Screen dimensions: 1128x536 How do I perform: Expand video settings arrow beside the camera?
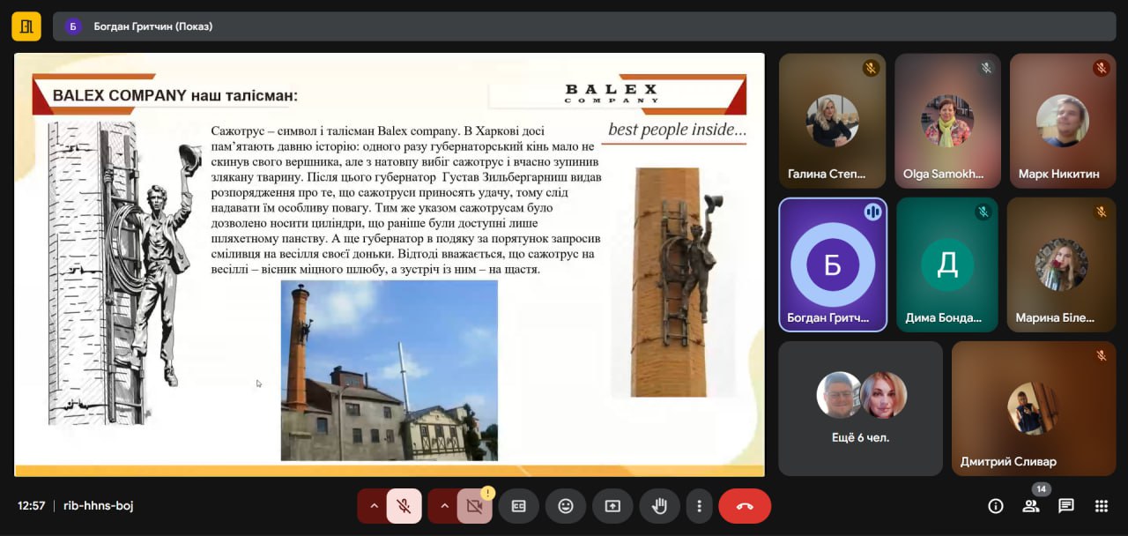(443, 506)
